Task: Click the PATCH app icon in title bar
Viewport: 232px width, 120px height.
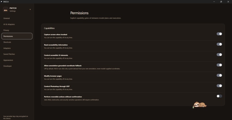Action: pyautogui.click(x=1, y=2)
